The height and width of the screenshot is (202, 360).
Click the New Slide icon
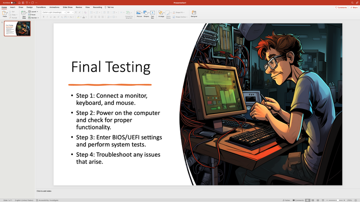24,13
